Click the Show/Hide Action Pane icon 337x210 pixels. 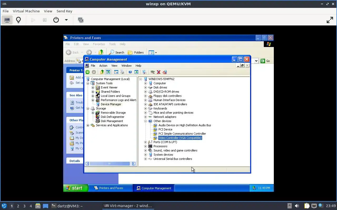(x=136, y=72)
